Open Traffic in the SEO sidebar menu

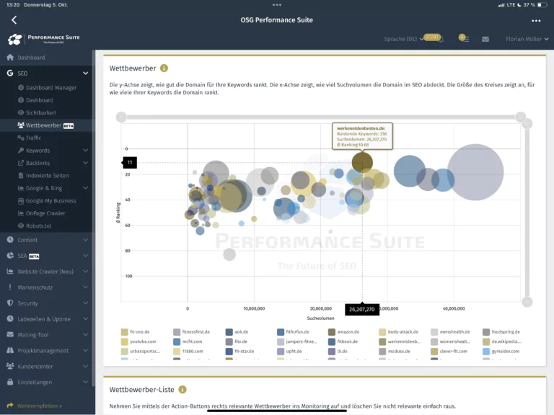point(33,138)
